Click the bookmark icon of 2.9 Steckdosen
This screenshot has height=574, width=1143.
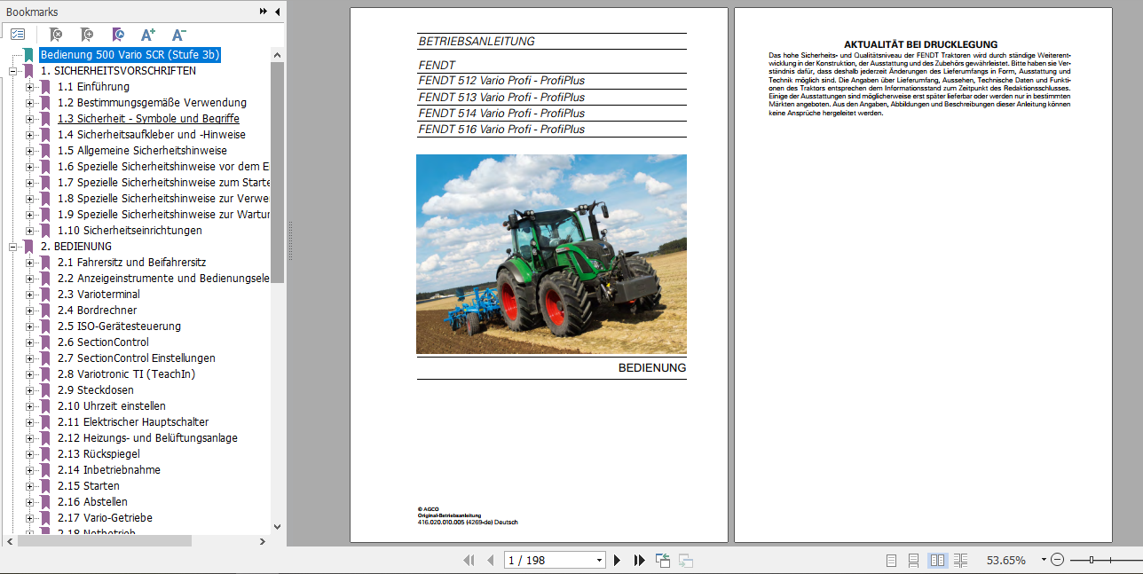point(45,390)
